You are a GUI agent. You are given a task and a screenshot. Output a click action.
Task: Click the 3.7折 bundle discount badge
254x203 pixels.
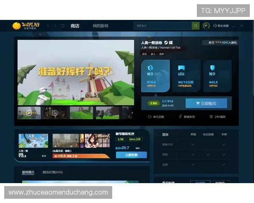click(x=121, y=140)
